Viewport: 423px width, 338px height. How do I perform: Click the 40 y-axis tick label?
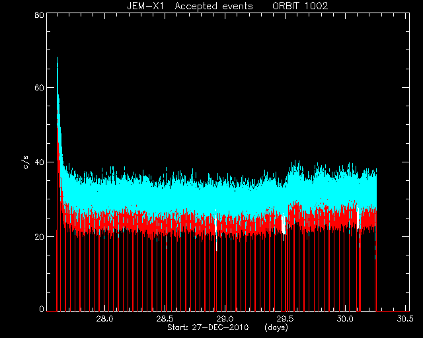click(40, 162)
